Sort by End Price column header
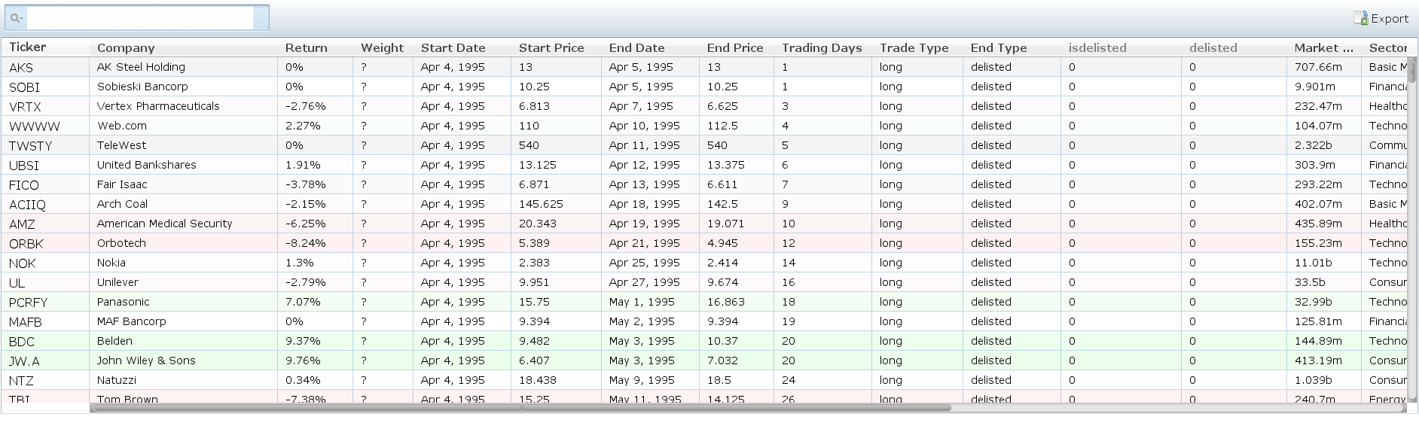 735,47
